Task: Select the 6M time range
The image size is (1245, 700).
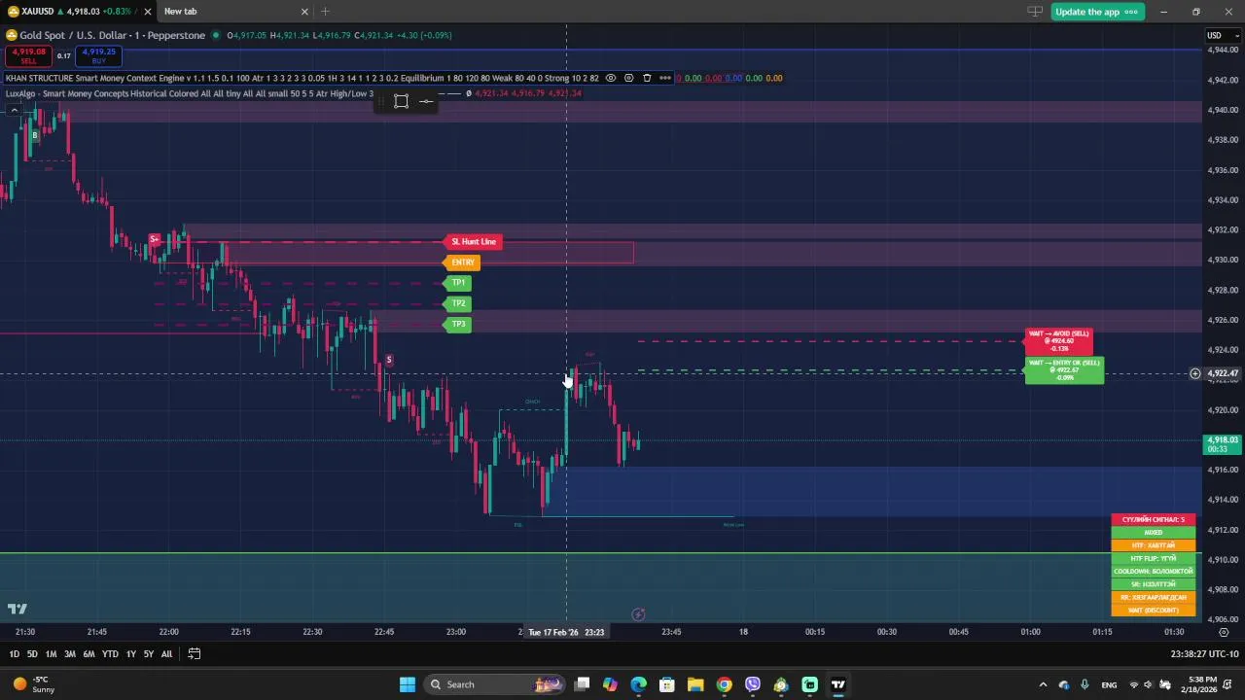Action: click(89, 654)
